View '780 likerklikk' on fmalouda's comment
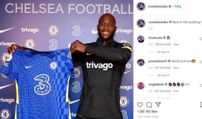Image resolution: width=202 pixels, height=119 pixels. click(163, 44)
